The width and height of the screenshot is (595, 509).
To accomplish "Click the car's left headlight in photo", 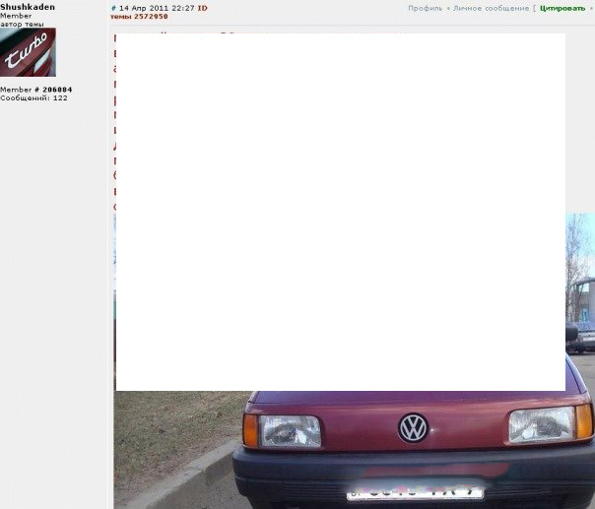I will 290,430.
